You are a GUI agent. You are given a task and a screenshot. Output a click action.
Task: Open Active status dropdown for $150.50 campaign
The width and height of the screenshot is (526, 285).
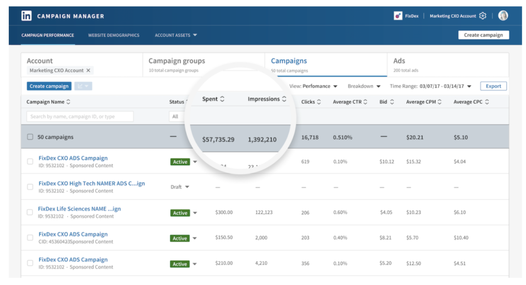pos(195,238)
